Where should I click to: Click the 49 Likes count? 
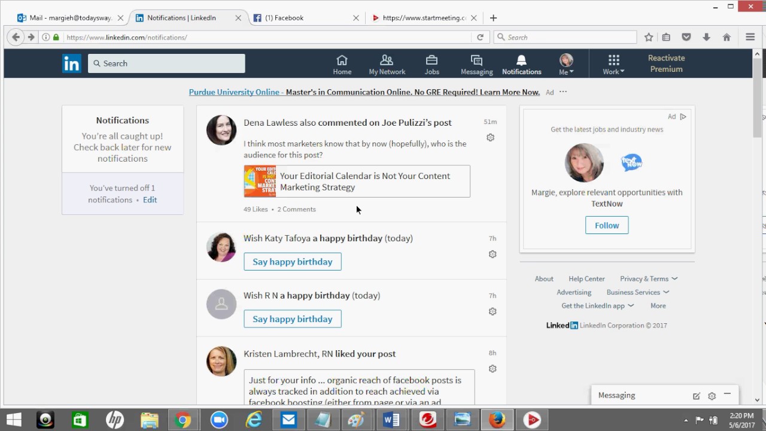click(x=256, y=210)
